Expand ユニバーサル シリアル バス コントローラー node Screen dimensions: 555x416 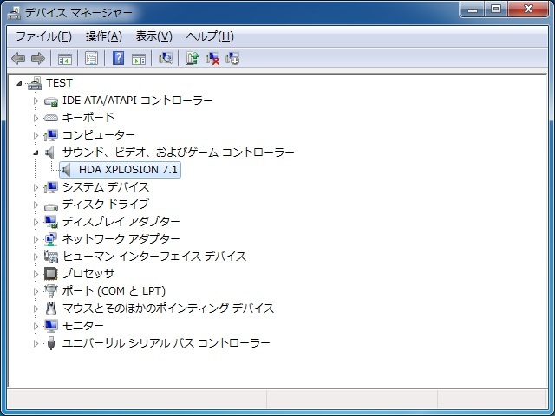(36, 343)
